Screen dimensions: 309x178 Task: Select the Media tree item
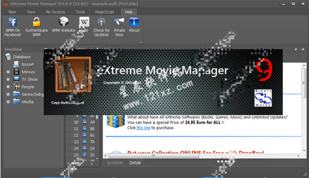click(x=28, y=102)
